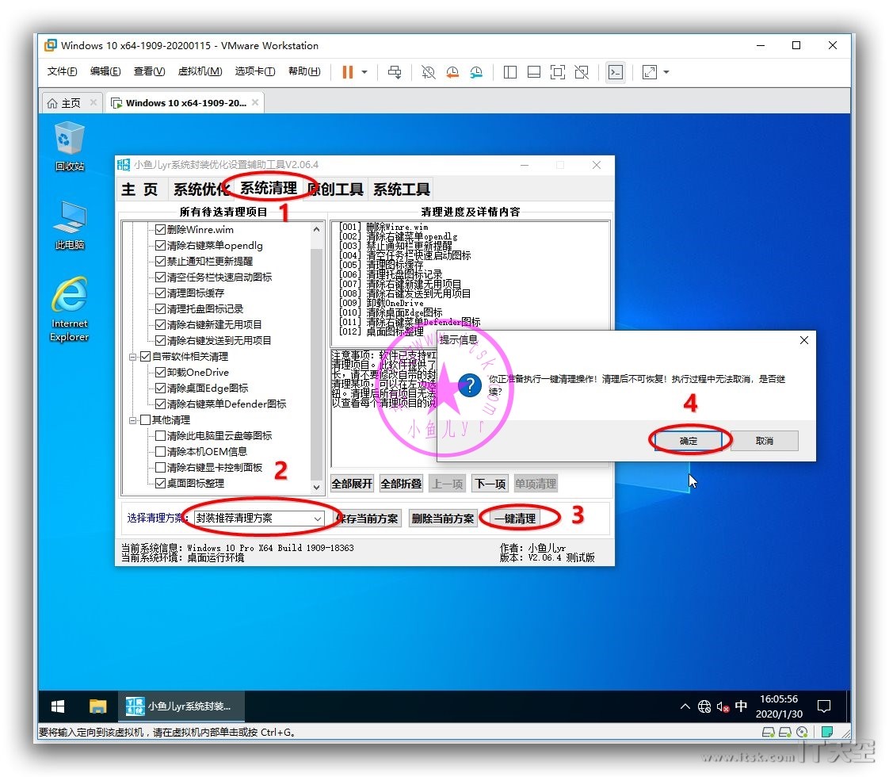Check 清除此电脑里云盘等图标
The height and width of the screenshot is (777, 889).
161,436
